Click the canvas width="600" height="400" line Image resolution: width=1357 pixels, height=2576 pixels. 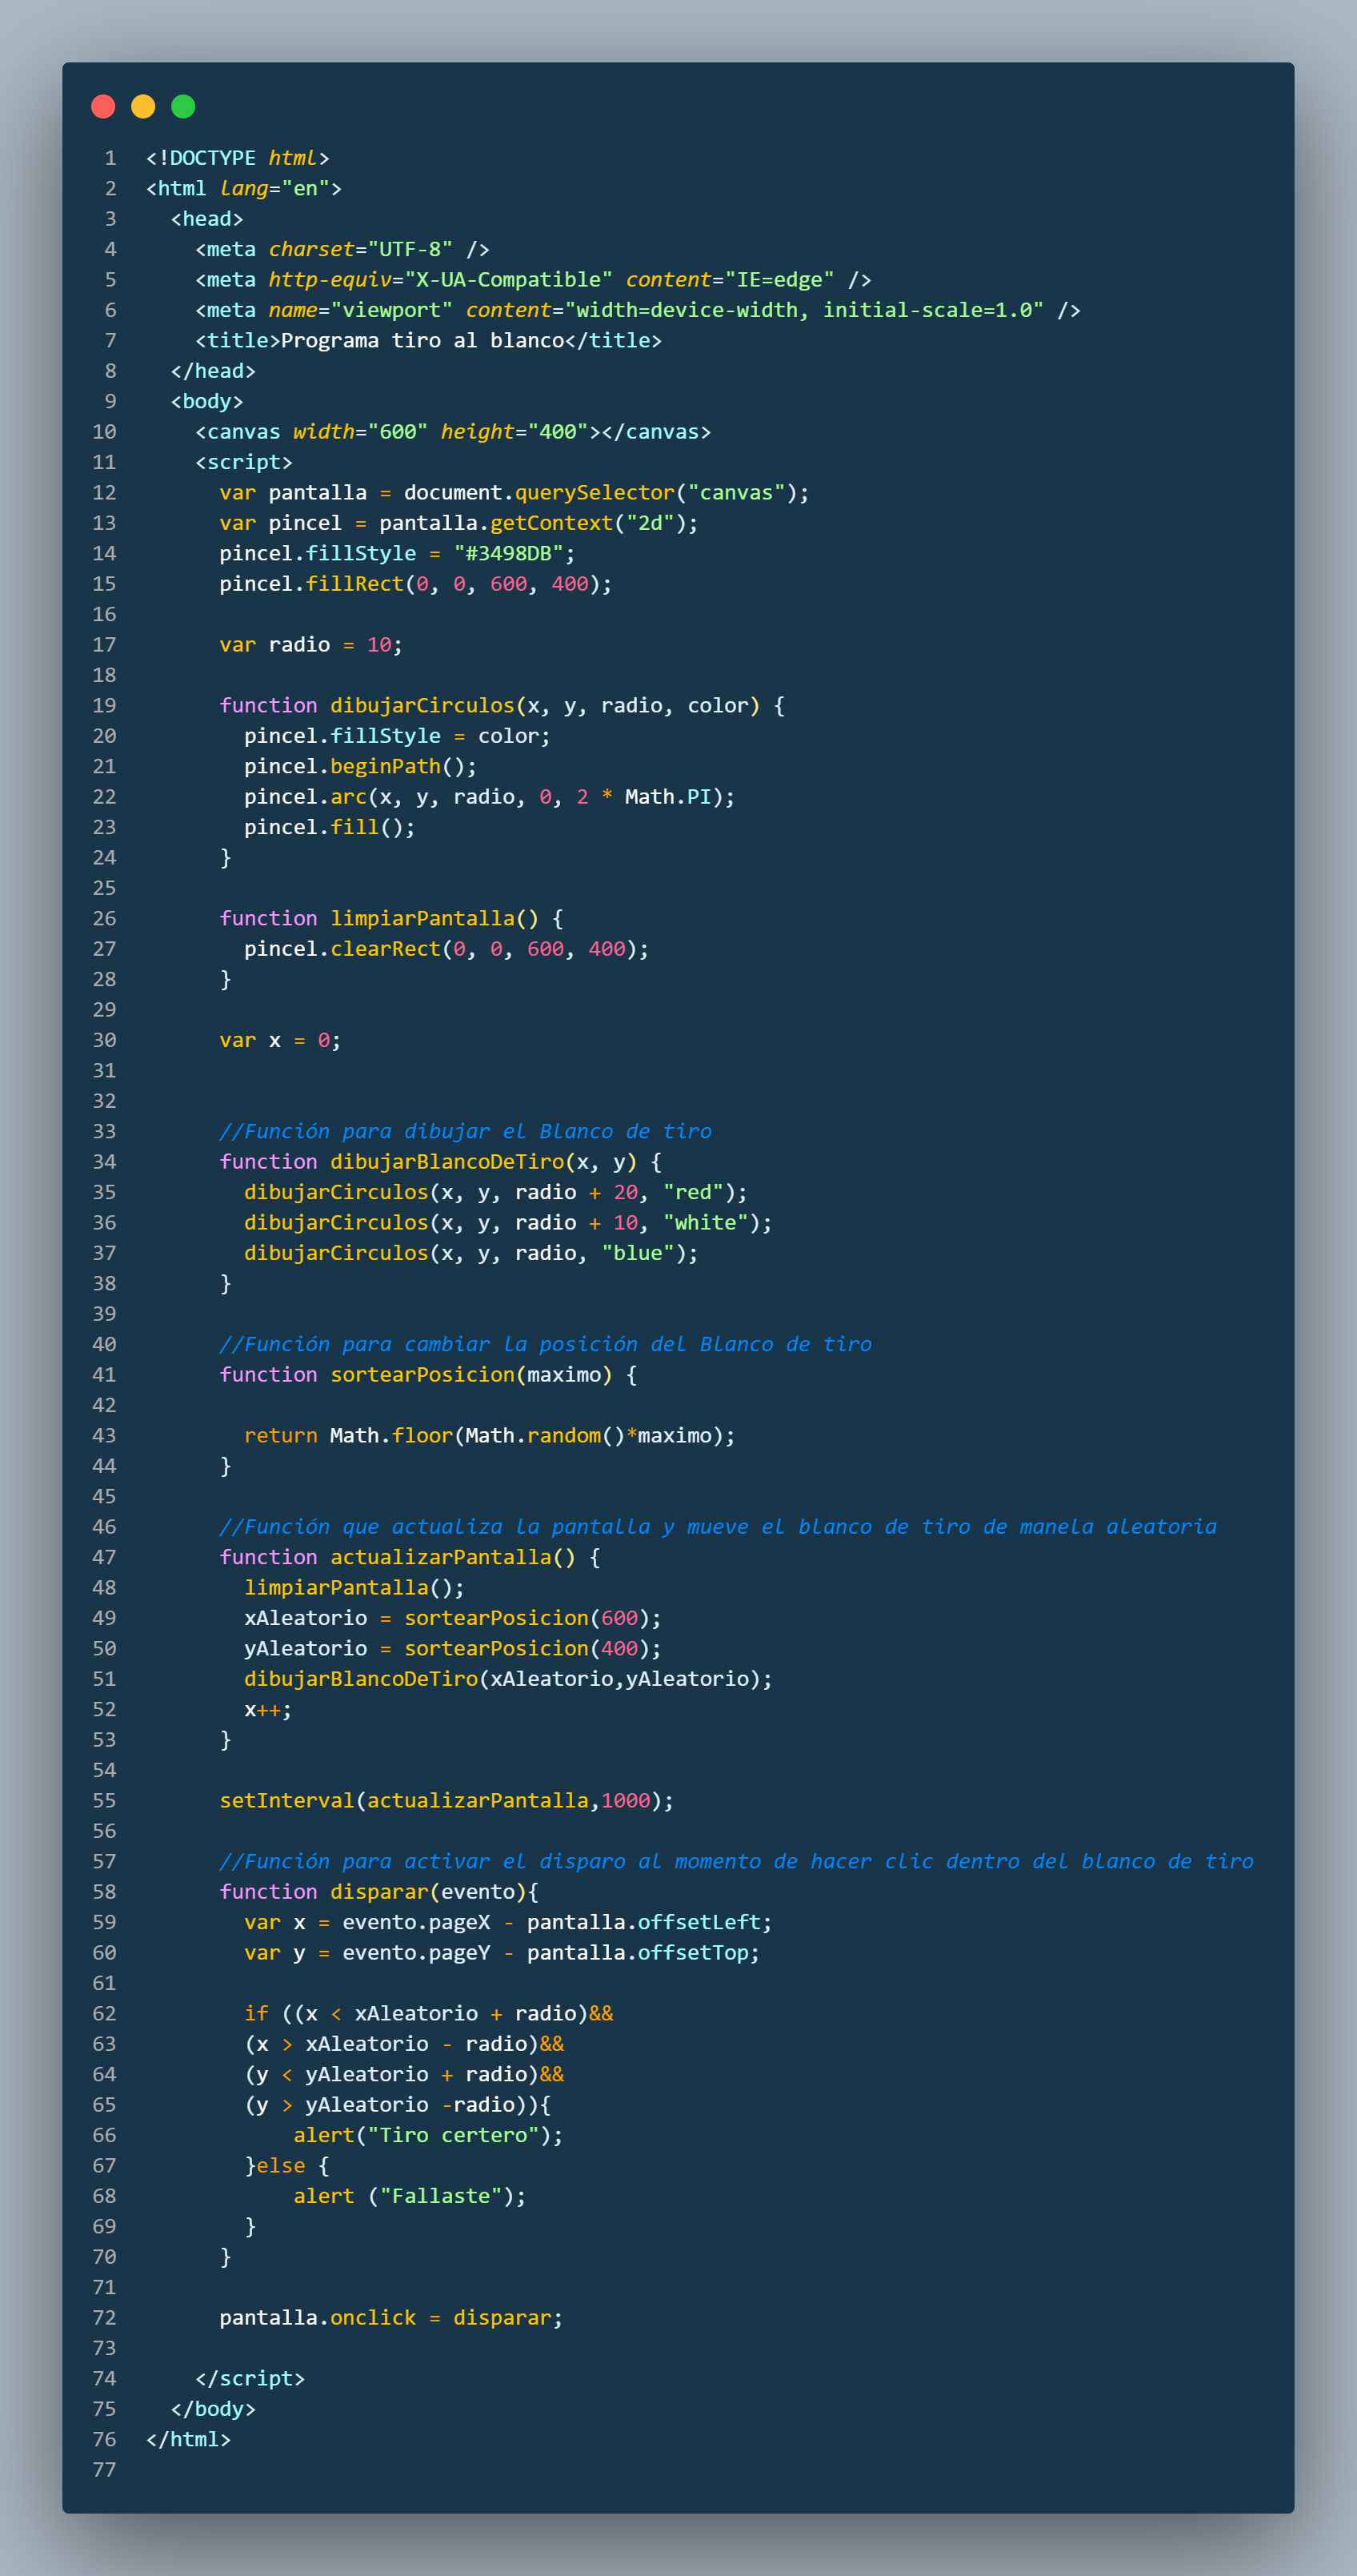pyautogui.click(x=453, y=431)
